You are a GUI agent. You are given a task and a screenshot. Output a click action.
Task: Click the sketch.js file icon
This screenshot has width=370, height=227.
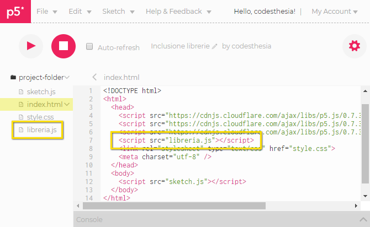(x=21, y=91)
